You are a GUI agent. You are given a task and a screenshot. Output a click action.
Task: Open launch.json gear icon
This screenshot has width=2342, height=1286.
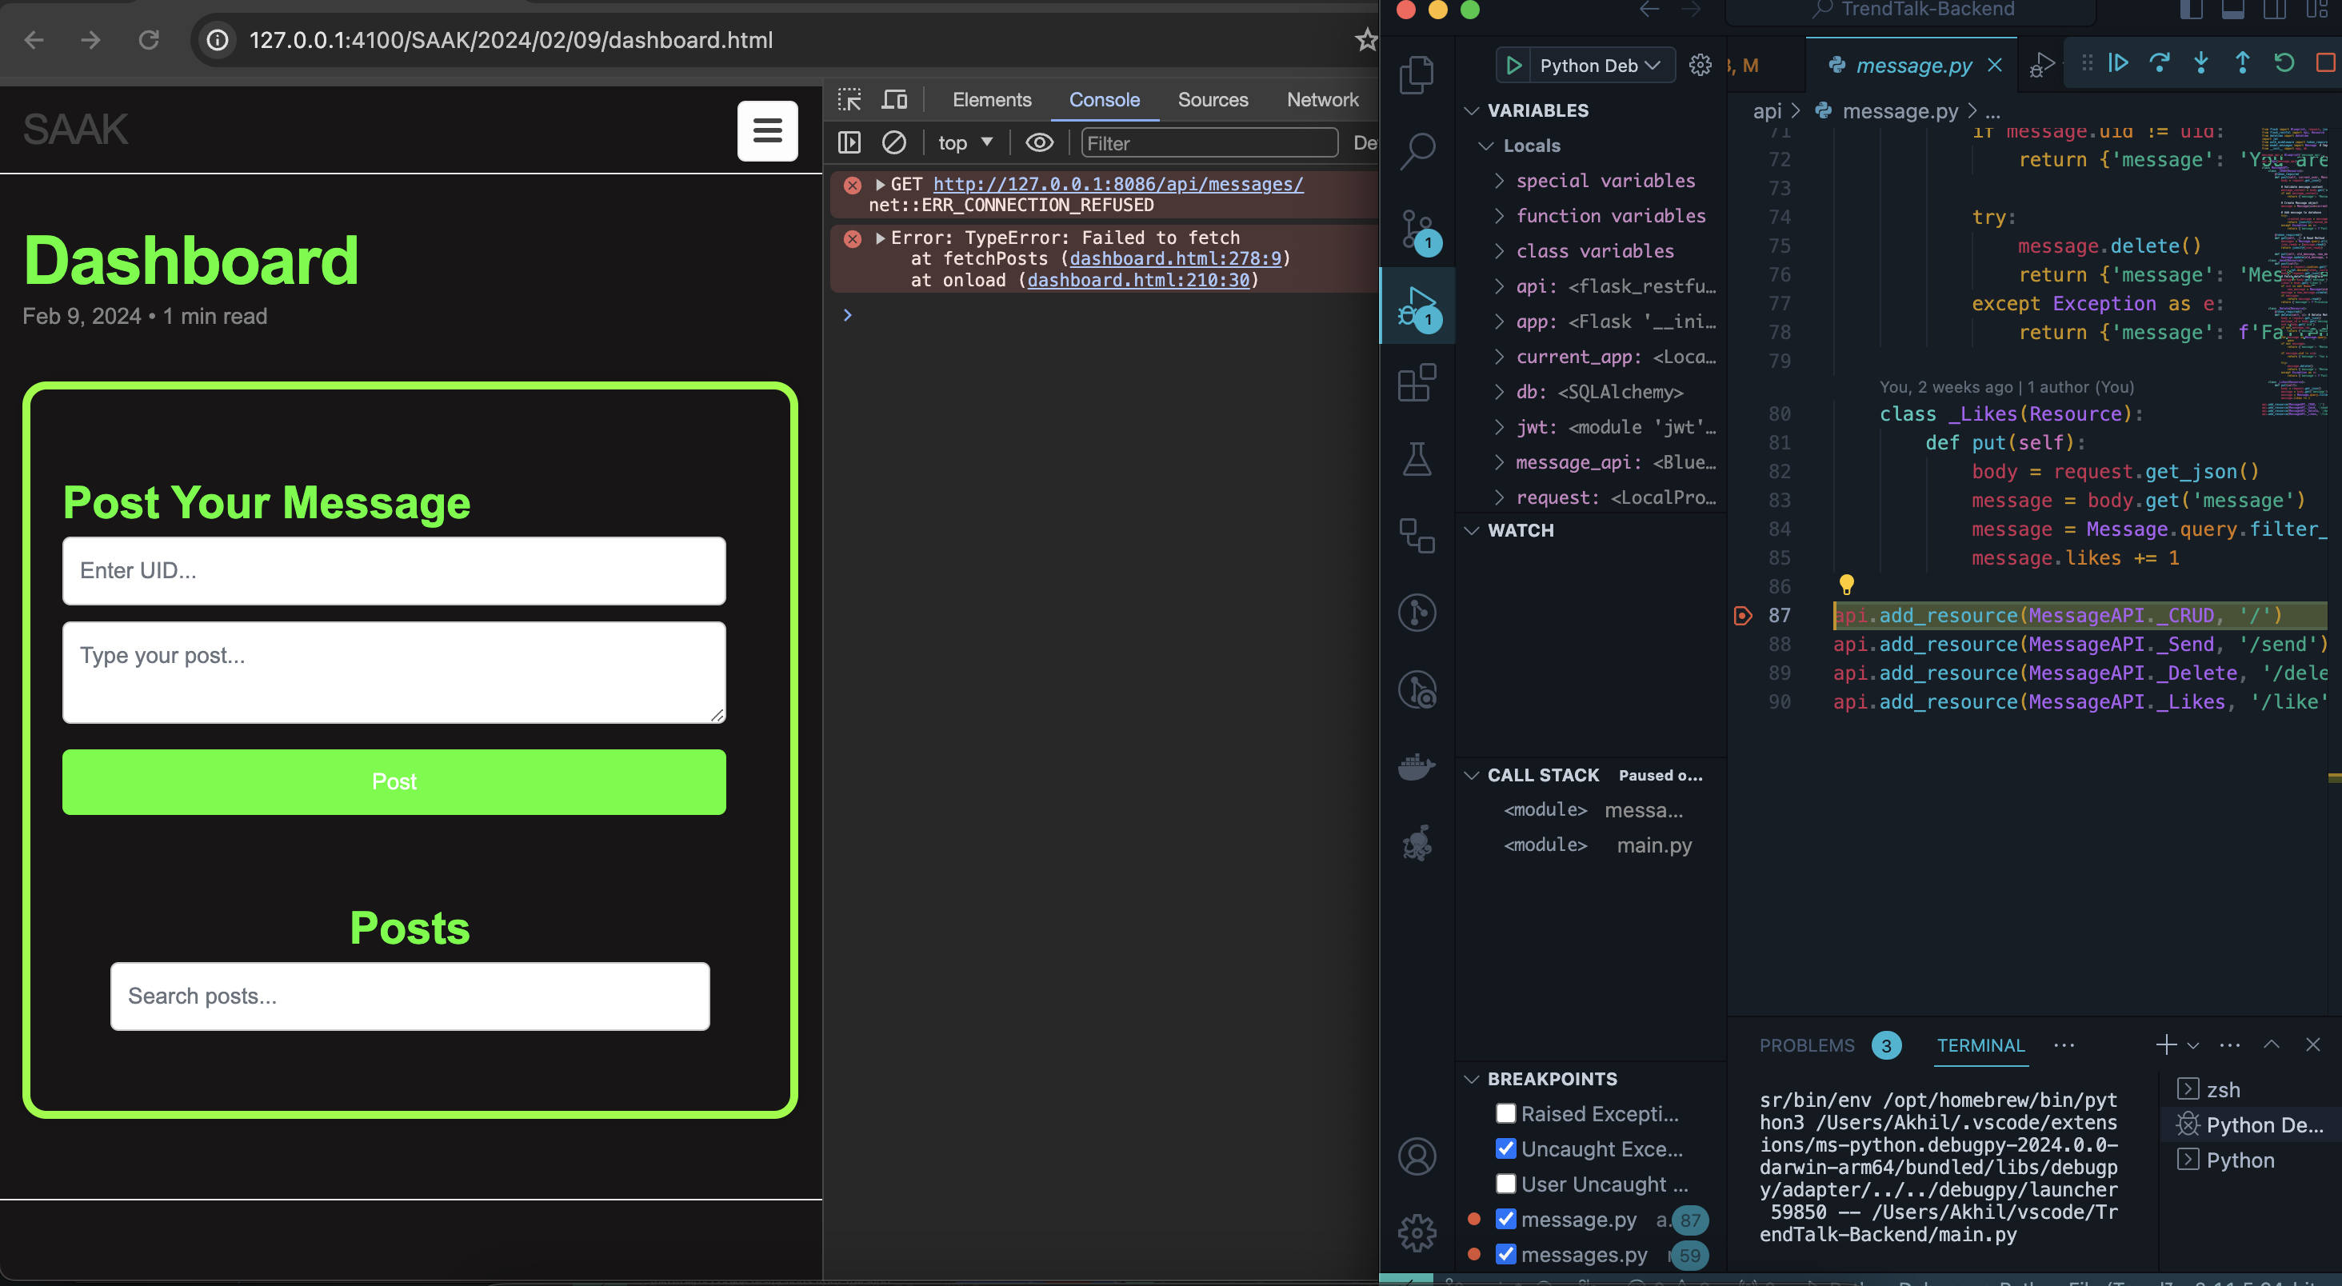pos(1699,66)
